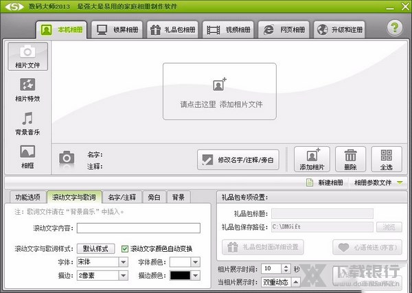
Task: Switch to the 视频相册 tab
Action: tap(229, 30)
